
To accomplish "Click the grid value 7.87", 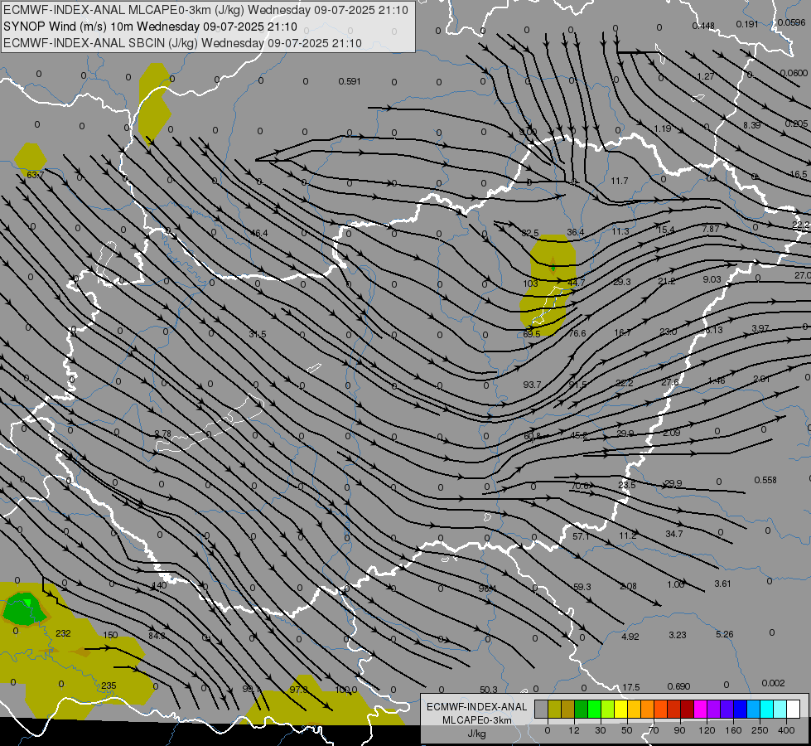I will 711,228.
